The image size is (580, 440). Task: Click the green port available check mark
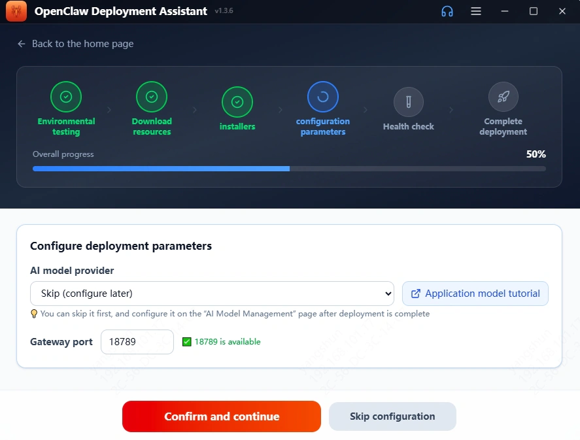coord(187,342)
